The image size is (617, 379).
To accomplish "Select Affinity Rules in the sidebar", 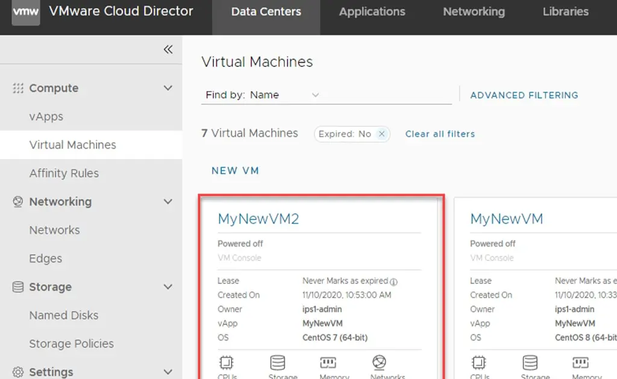I will [x=64, y=174].
